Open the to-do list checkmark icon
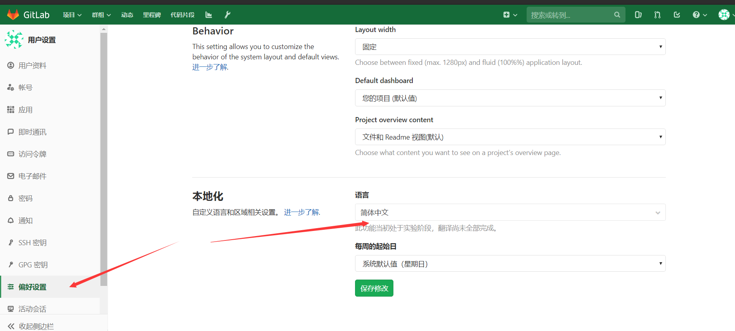Viewport: 735px width, 331px height. click(677, 15)
